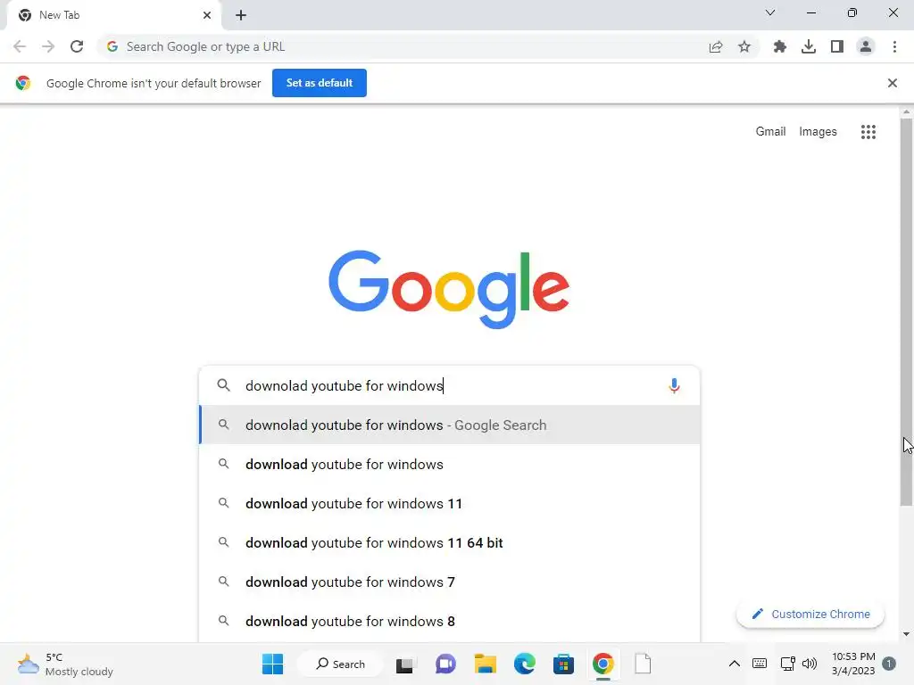Click the browser back arrow

click(20, 46)
